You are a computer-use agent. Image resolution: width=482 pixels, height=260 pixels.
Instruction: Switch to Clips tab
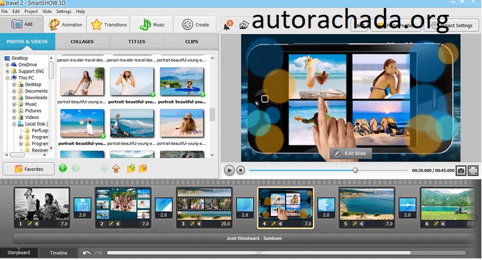coord(191,41)
